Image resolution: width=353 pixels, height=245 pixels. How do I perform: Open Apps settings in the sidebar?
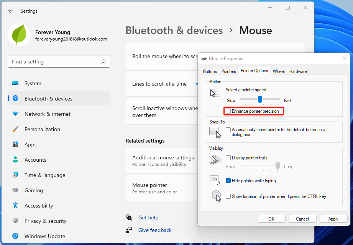59,144
